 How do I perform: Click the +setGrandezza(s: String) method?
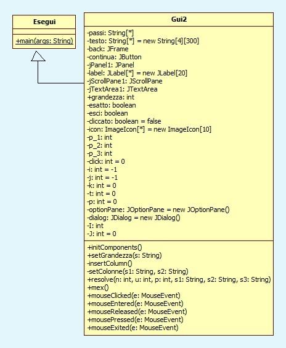[125, 255]
